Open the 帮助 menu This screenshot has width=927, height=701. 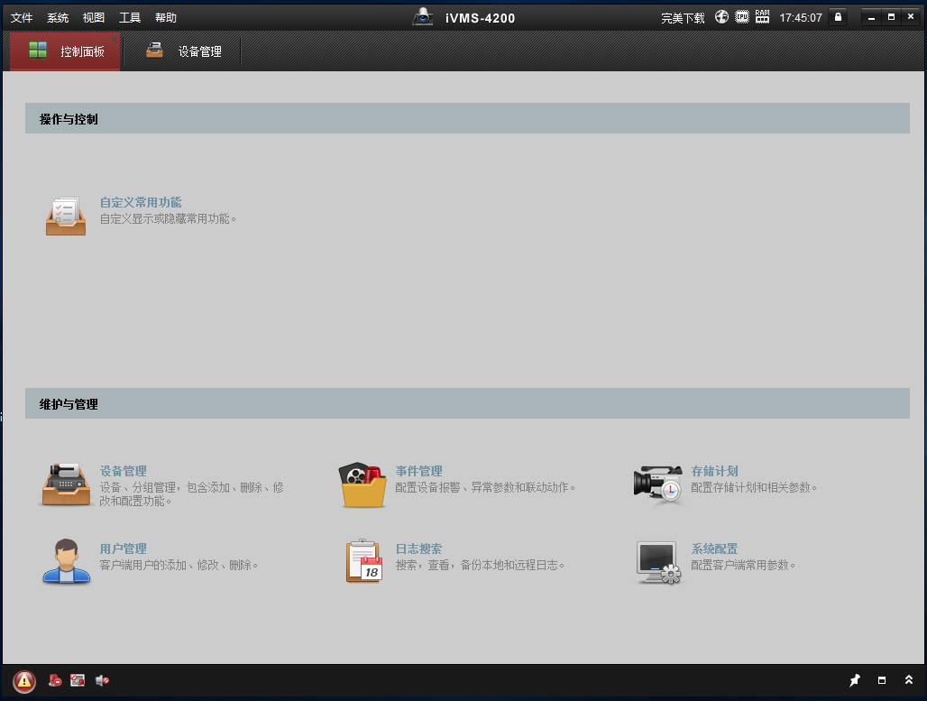[166, 17]
